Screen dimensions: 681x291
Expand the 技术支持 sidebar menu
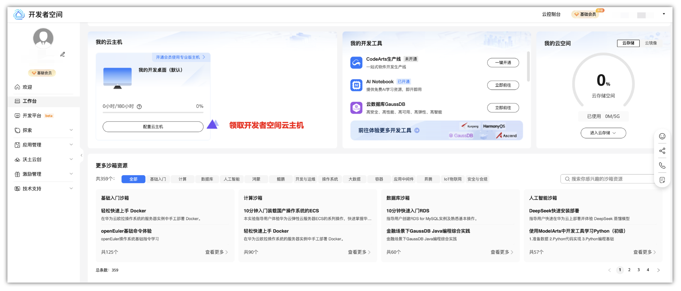coord(43,189)
